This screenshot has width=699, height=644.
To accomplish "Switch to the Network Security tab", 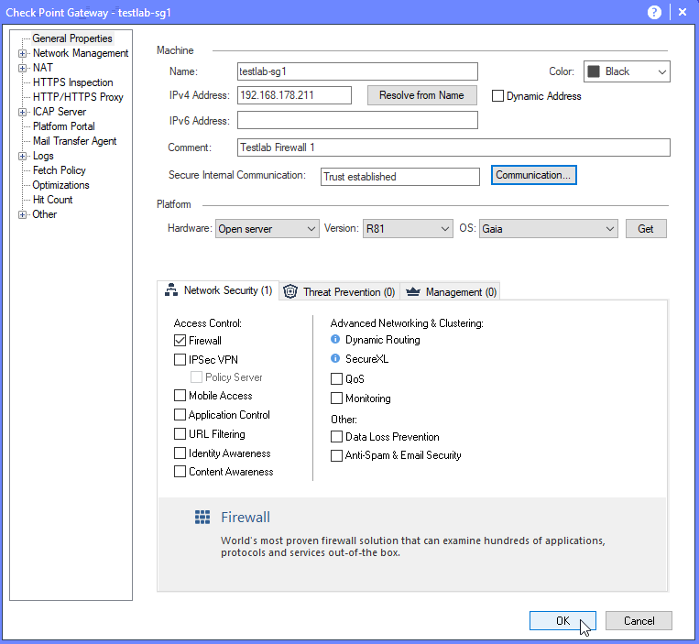I will coord(218,290).
